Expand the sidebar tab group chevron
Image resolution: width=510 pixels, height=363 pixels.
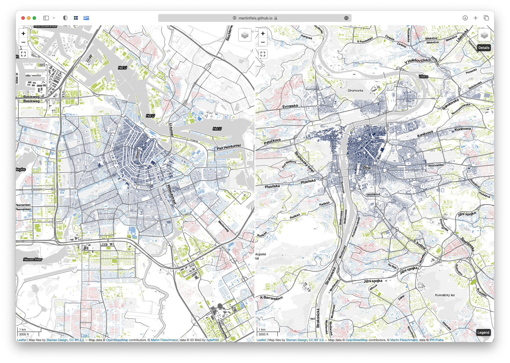[x=54, y=18]
